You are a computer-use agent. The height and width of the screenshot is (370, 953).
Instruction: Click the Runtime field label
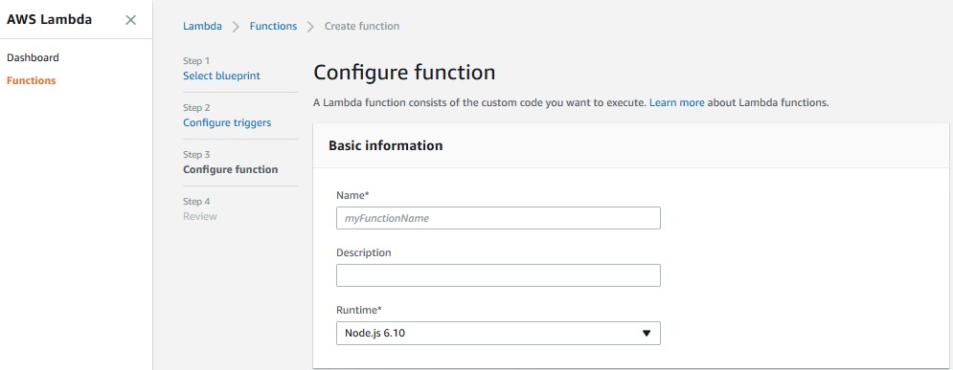[358, 310]
